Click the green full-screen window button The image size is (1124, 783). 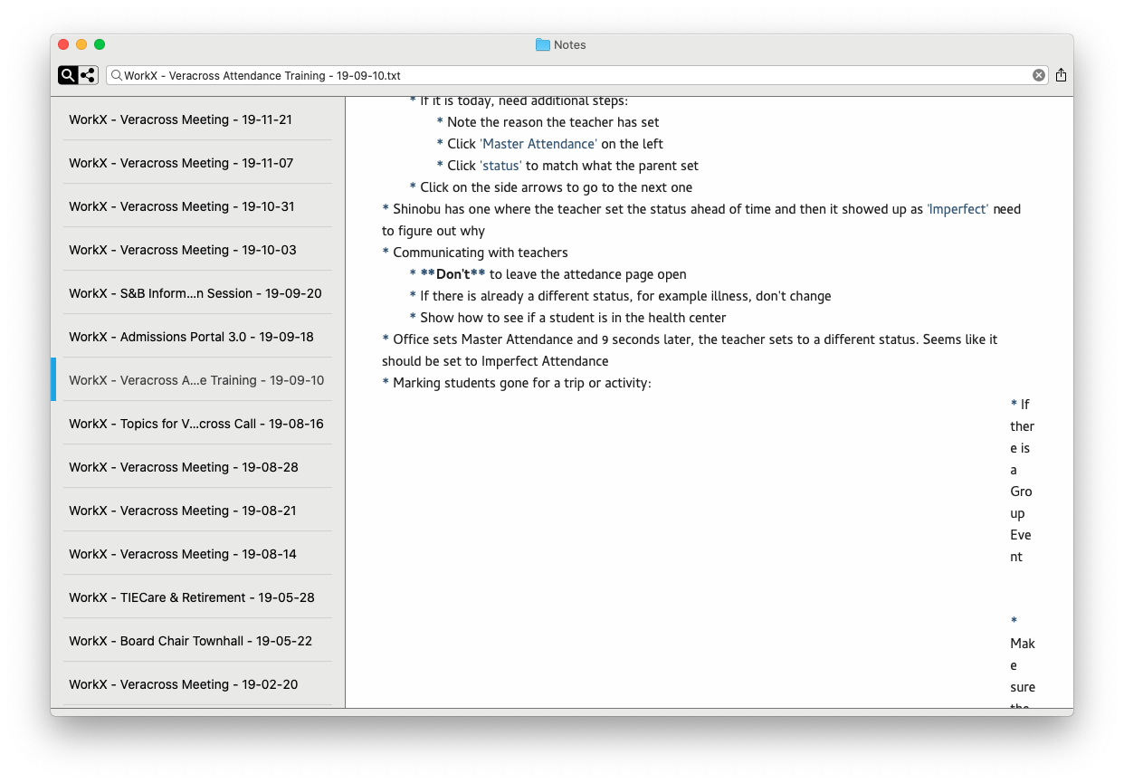click(100, 44)
